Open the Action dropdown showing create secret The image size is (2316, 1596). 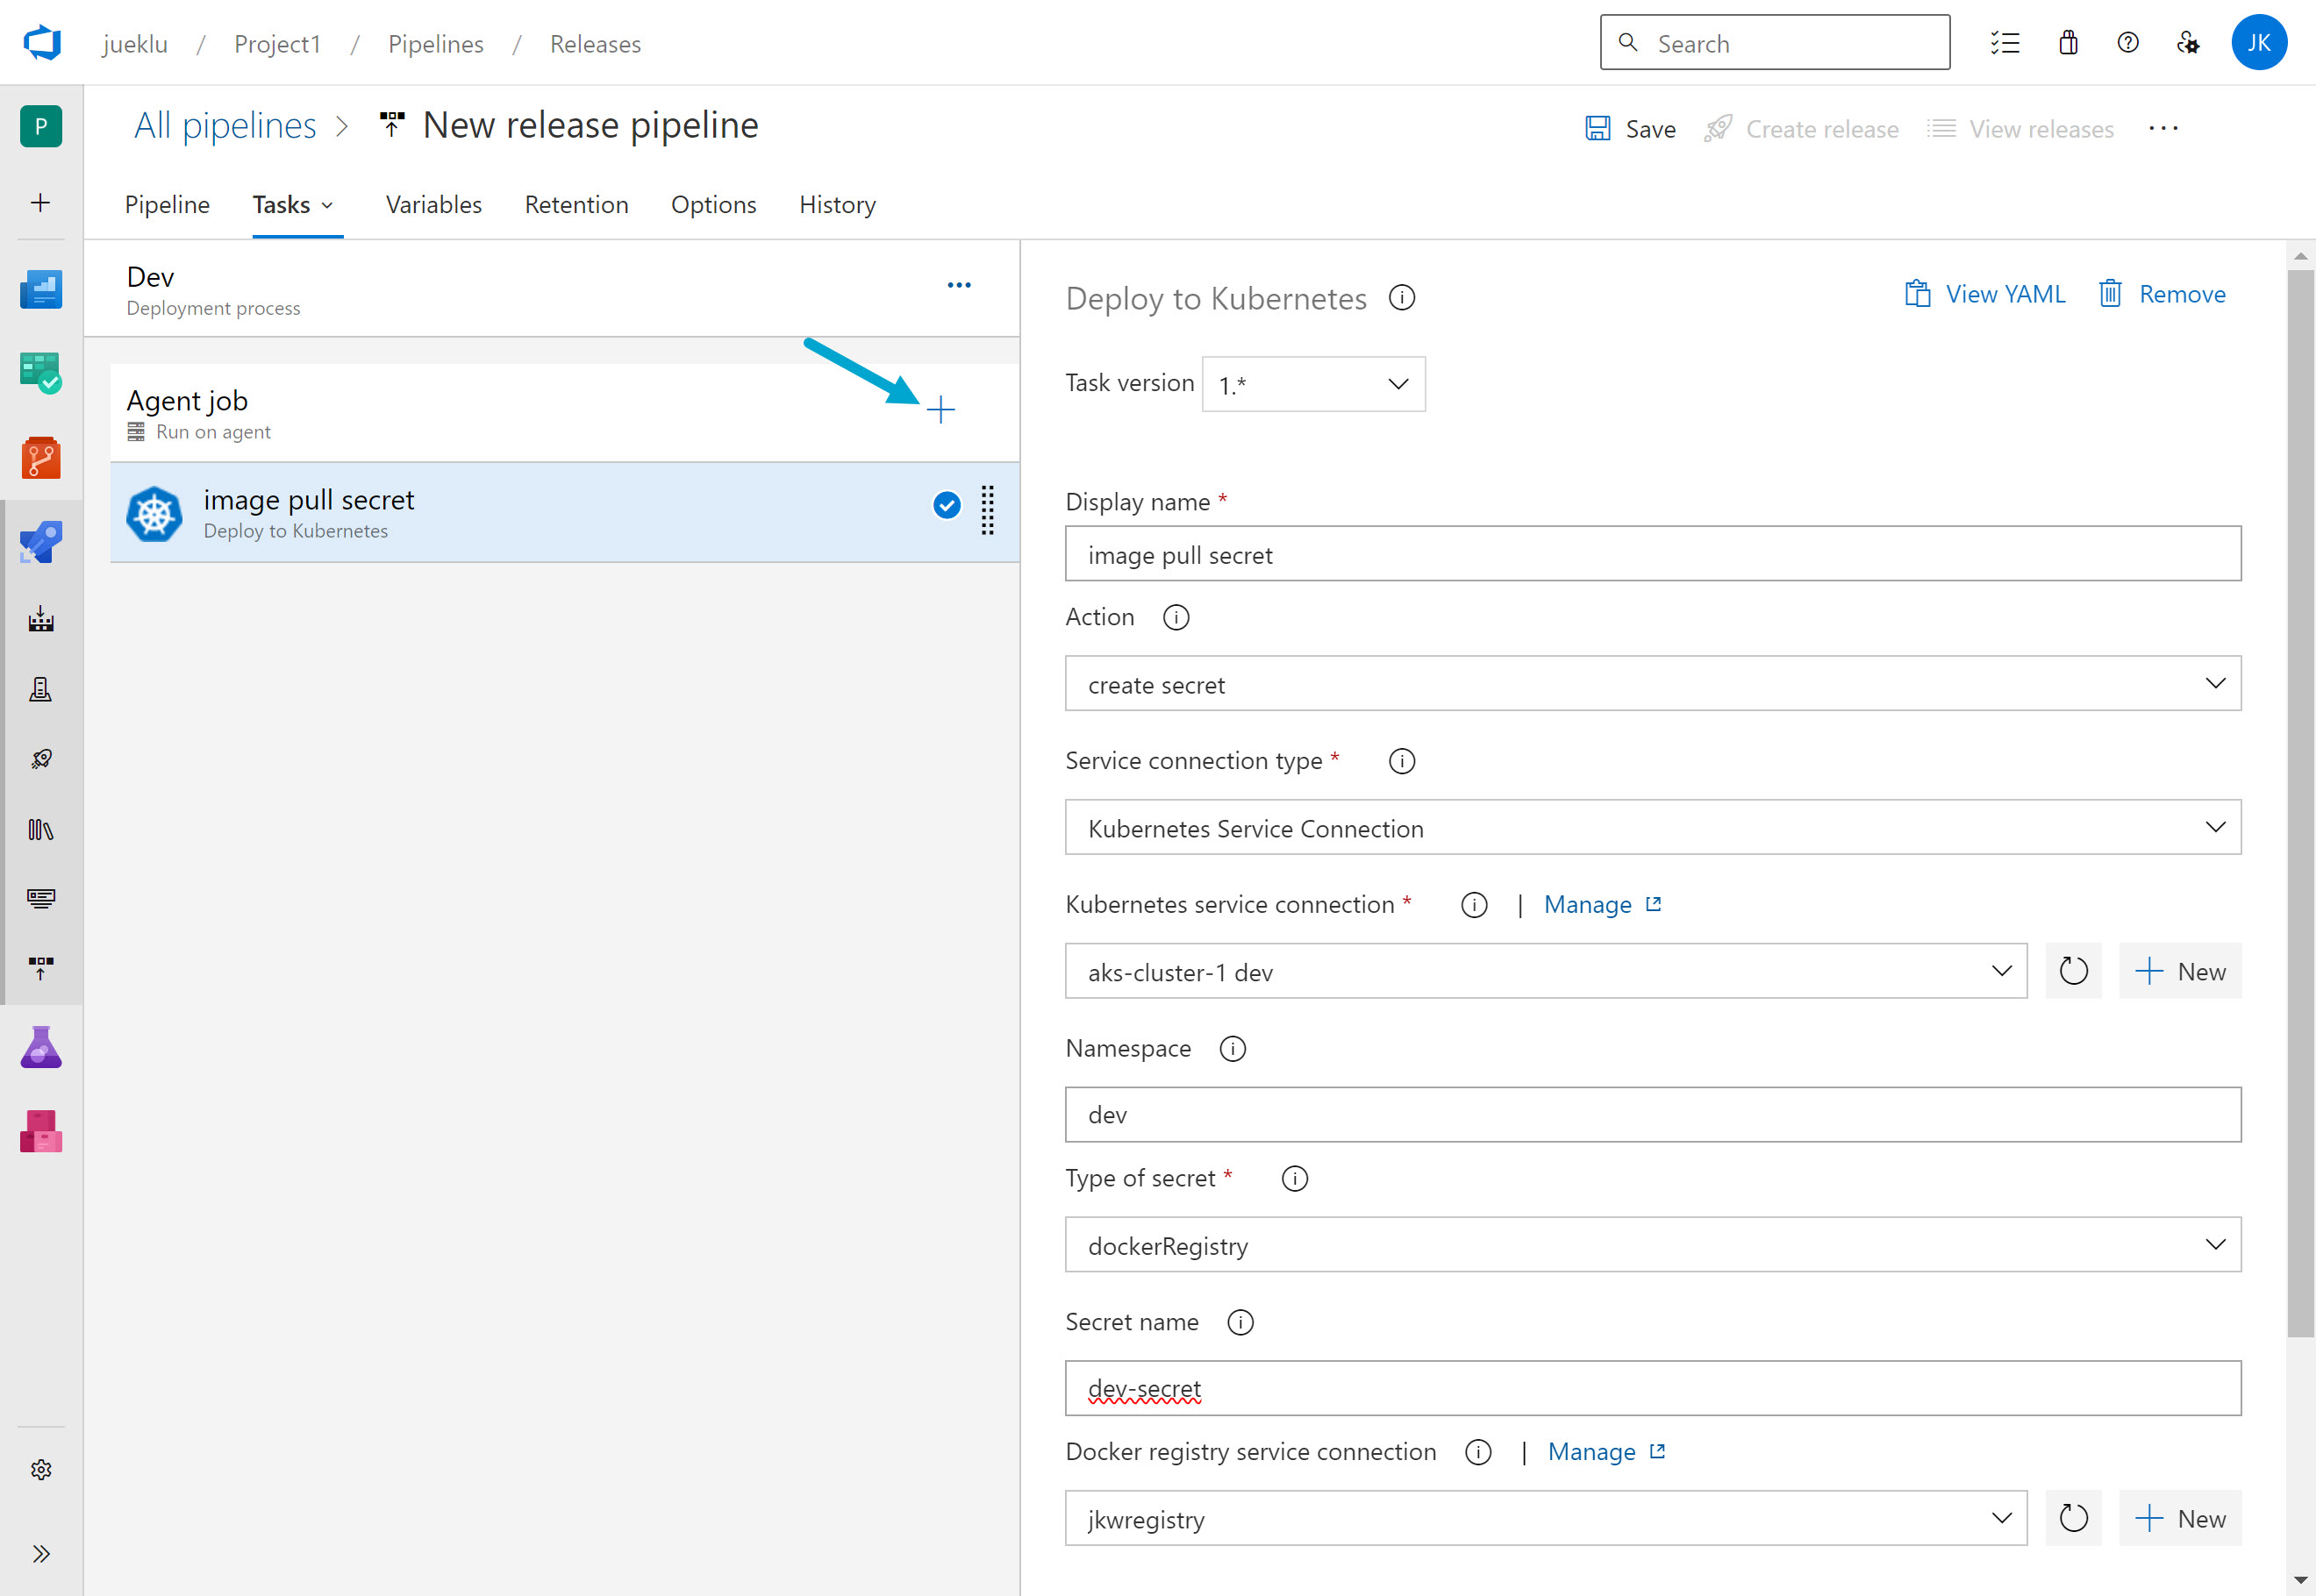(1652, 683)
